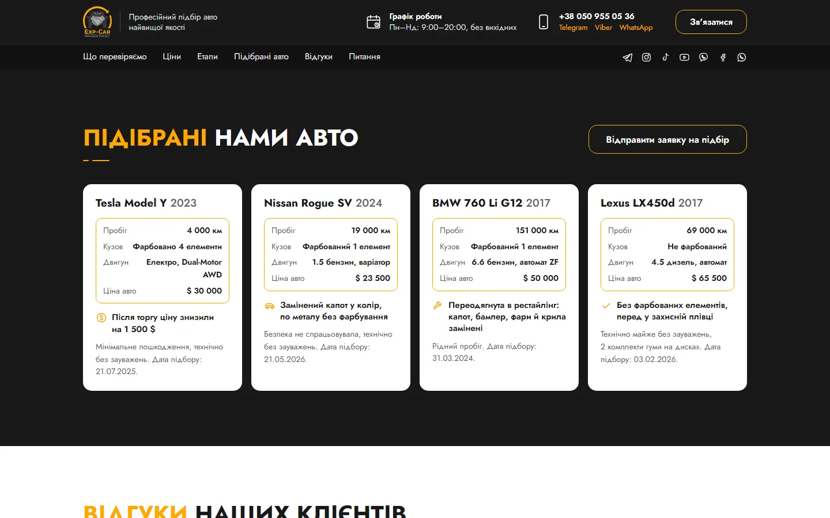Select the 'BMW 760 Li G12 2017' title
The width and height of the screenshot is (830, 518).
[x=491, y=203]
